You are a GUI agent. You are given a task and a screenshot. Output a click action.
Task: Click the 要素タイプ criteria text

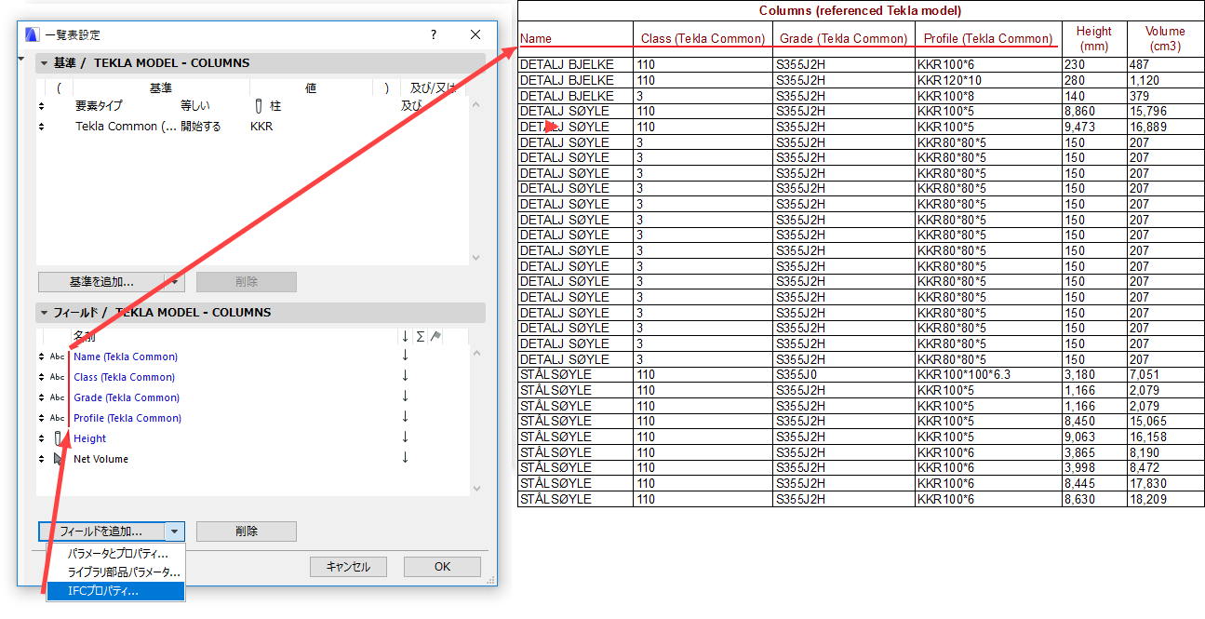point(99,106)
